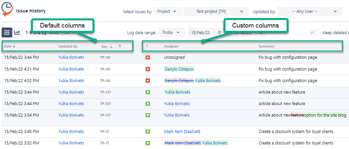Open Danylo Ostapov assignee link at 4:31 PM

point(179,69)
